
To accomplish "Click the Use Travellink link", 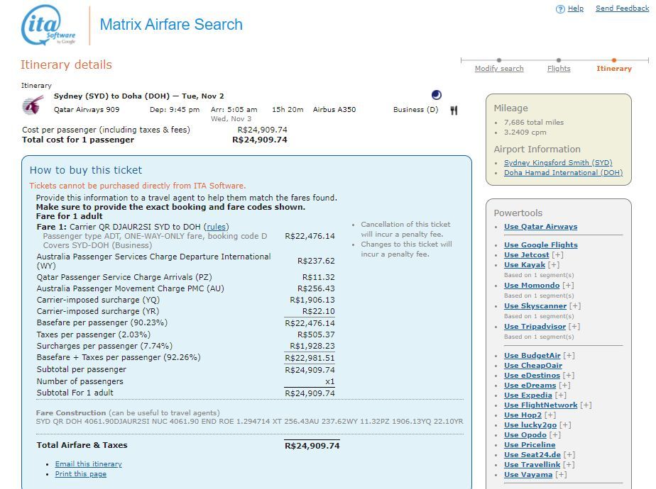I will click(x=532, y=464).
